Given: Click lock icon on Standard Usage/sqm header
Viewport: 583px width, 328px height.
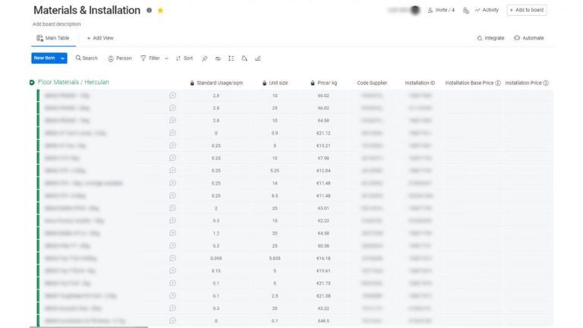Looking at the screenshot, I should [x=192, y=83].
